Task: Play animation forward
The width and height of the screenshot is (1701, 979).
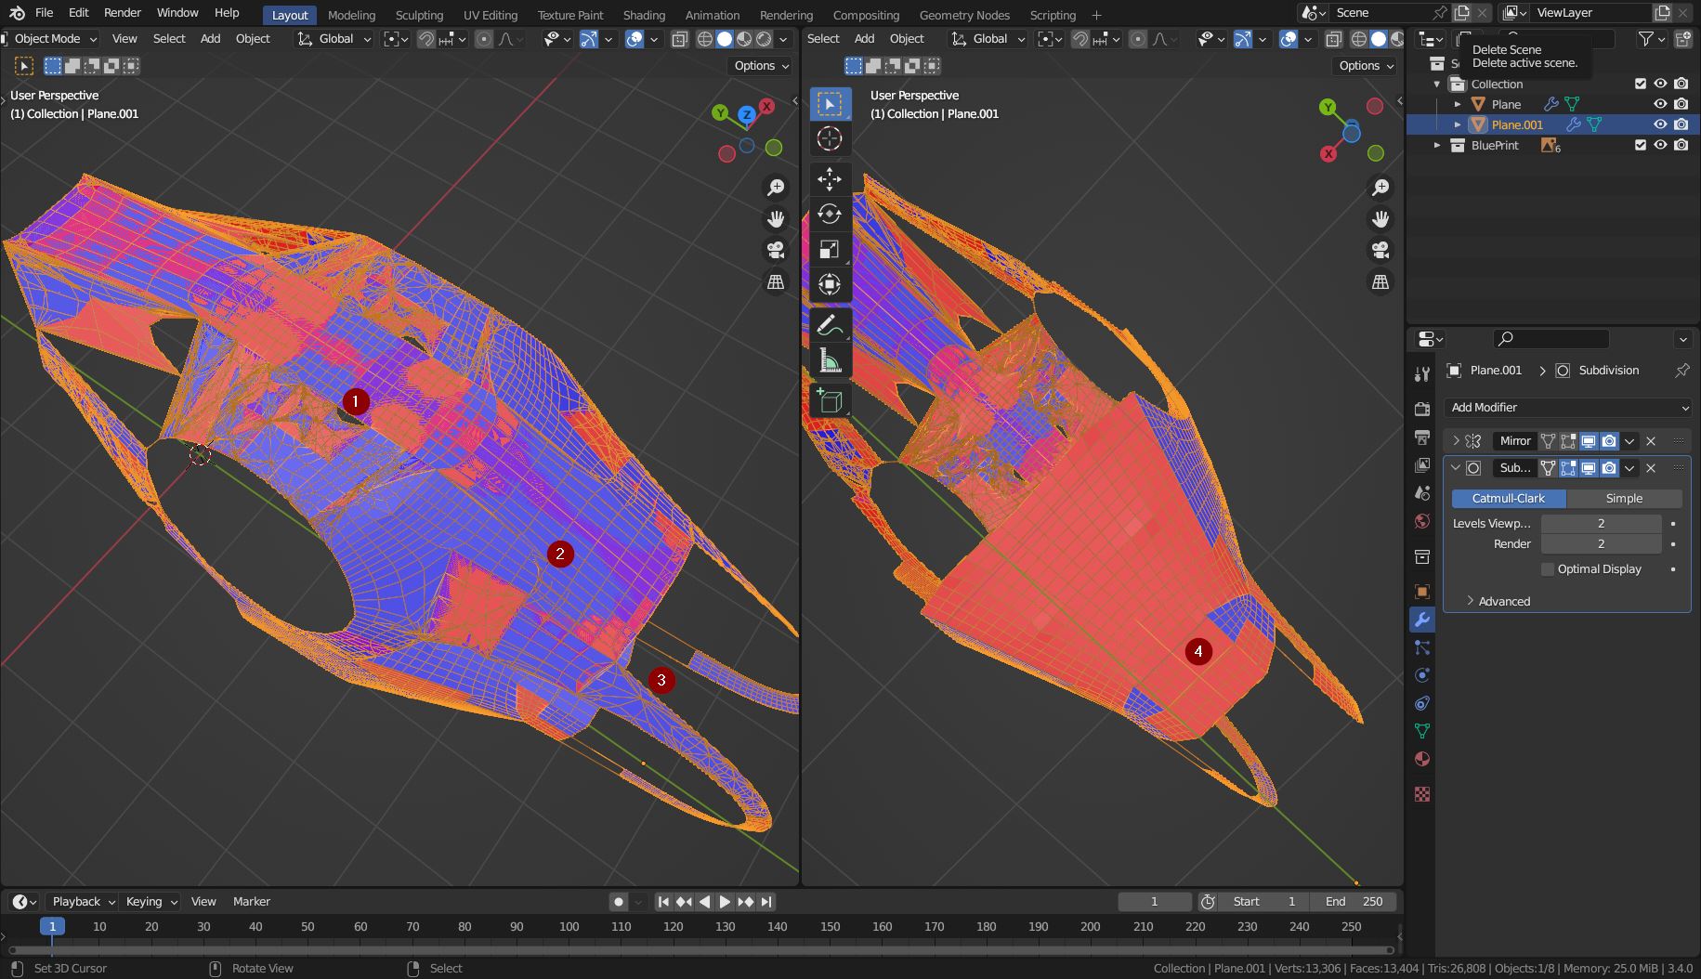Action: click(725, 901)
